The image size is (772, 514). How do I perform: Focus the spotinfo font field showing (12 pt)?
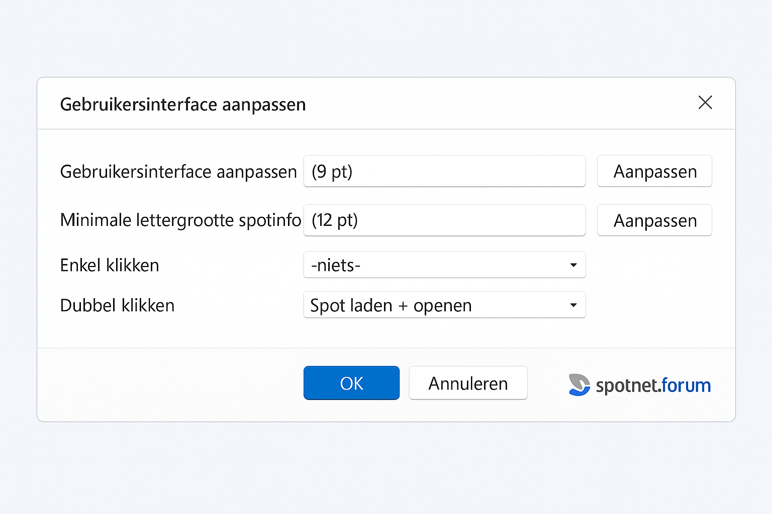pyautogui.click(x=444, y=220)
